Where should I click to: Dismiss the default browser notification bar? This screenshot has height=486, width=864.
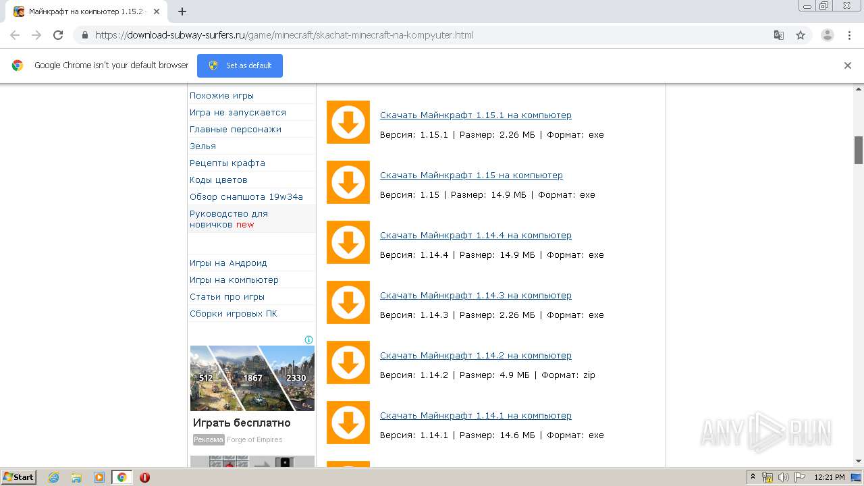(x=848, y=65)
